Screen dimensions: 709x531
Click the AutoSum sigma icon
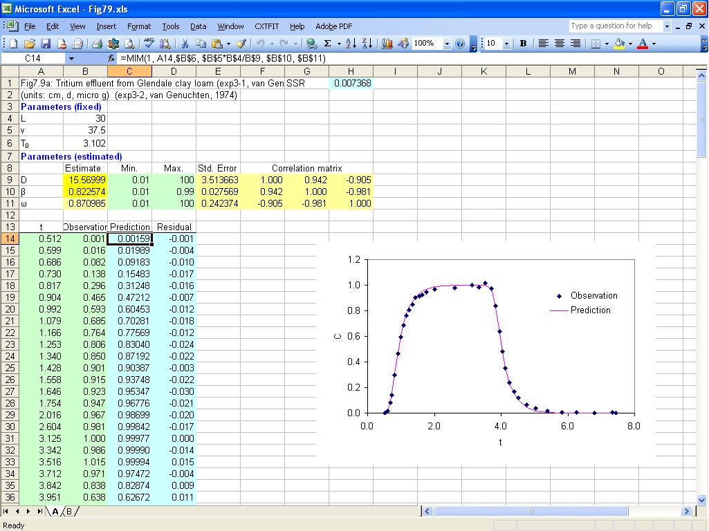tap(328, 44)
